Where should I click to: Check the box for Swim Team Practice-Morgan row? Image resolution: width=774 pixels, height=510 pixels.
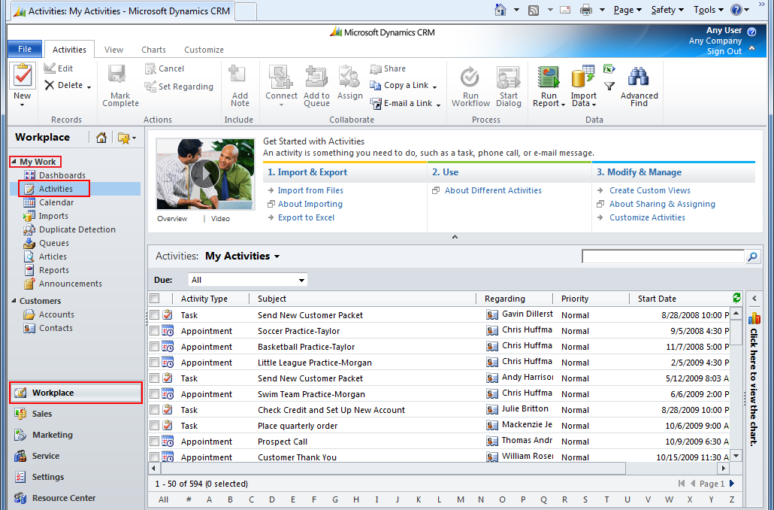point(155,394)
